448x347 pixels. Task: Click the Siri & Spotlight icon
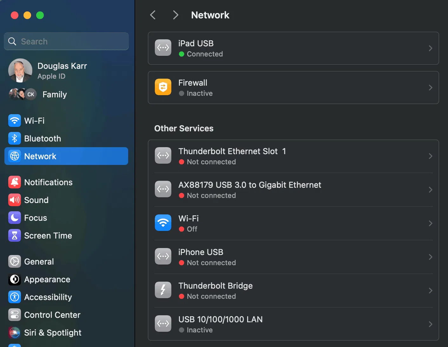point(15,333)
